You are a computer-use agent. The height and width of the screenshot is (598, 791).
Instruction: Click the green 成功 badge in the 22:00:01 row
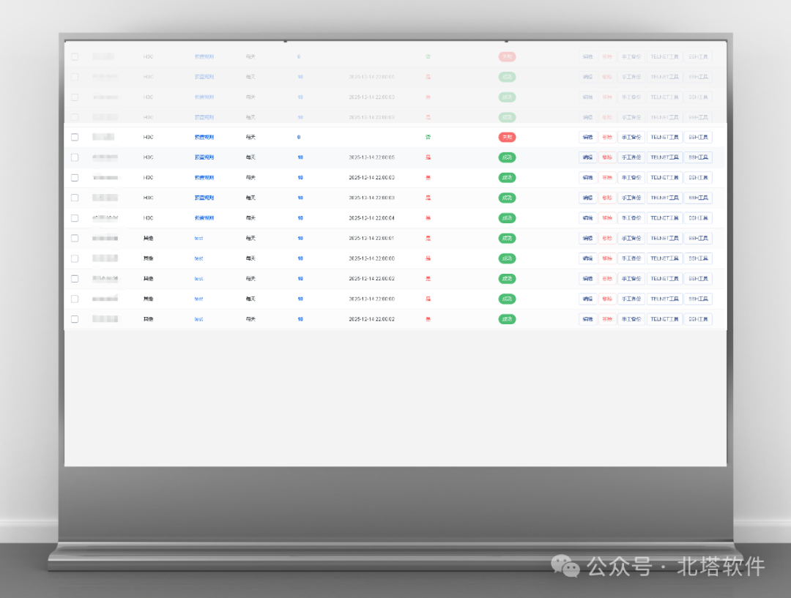tap(507, 238)
